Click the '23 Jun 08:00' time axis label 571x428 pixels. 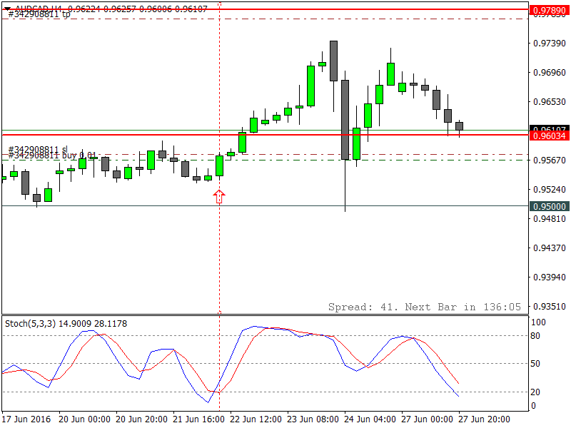tap(313, 419)
